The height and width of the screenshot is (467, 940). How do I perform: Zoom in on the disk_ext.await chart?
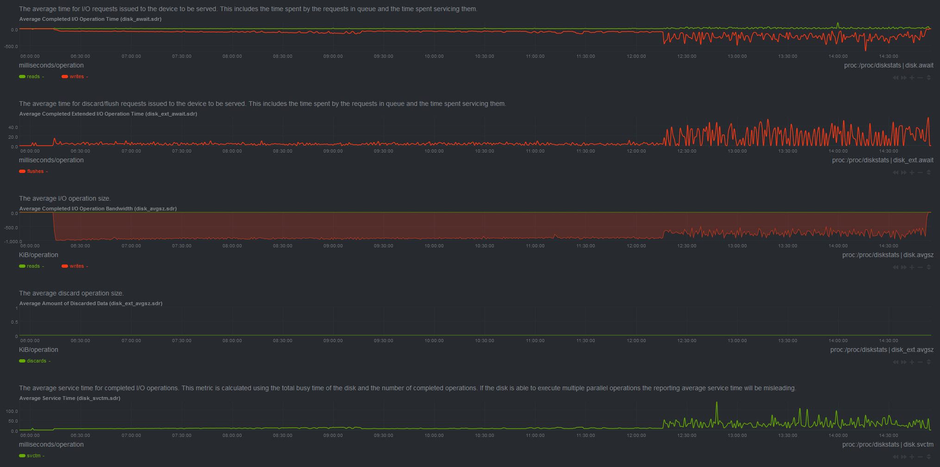(x=912, y=172)
